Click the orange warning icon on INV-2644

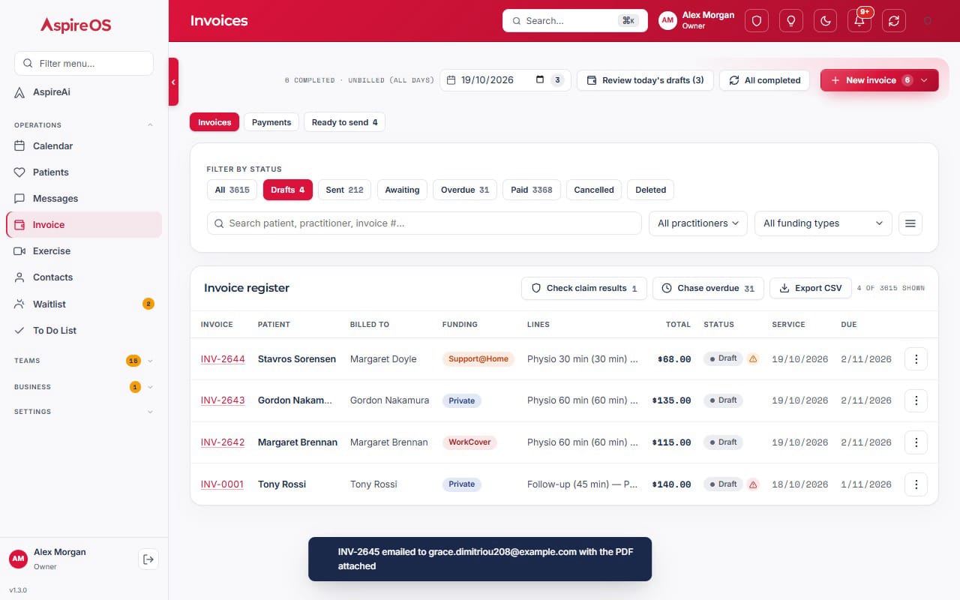point(753,359)
